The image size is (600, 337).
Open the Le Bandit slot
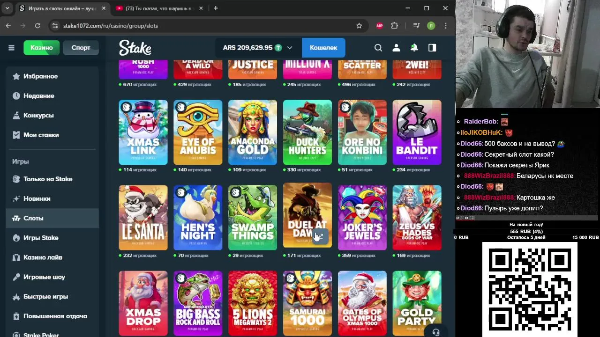click(x=417, y=132)
